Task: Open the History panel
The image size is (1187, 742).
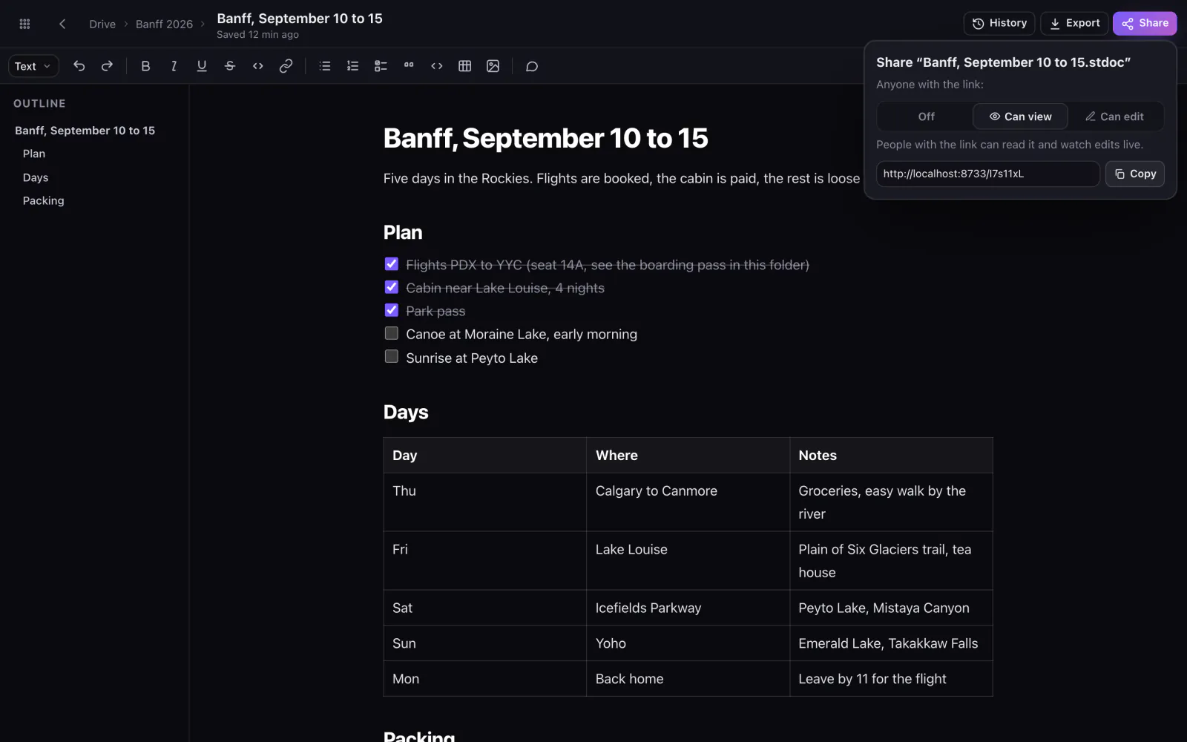Action: (999, 23)
